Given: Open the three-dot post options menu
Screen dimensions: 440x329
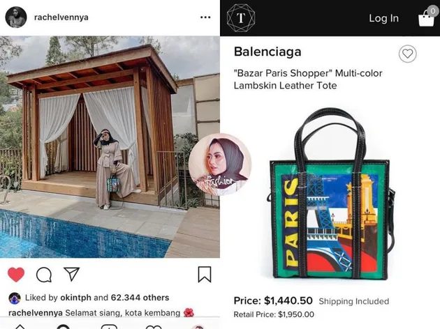Looking at the screenshot, I should (x=205, y=17).
